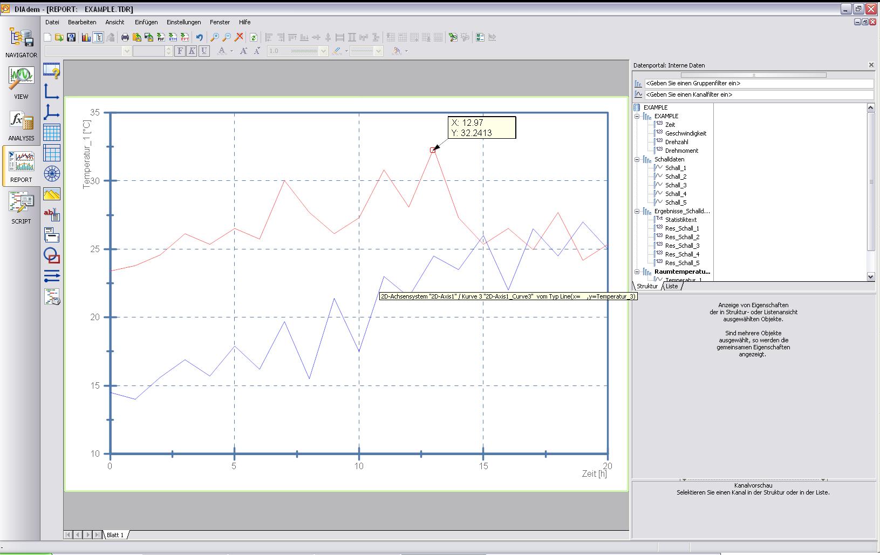Select the polar axis system tool

click(x=52, y=173)
